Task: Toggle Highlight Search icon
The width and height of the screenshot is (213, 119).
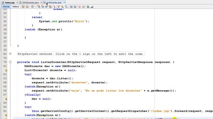Action: click(x=50, y=7)
